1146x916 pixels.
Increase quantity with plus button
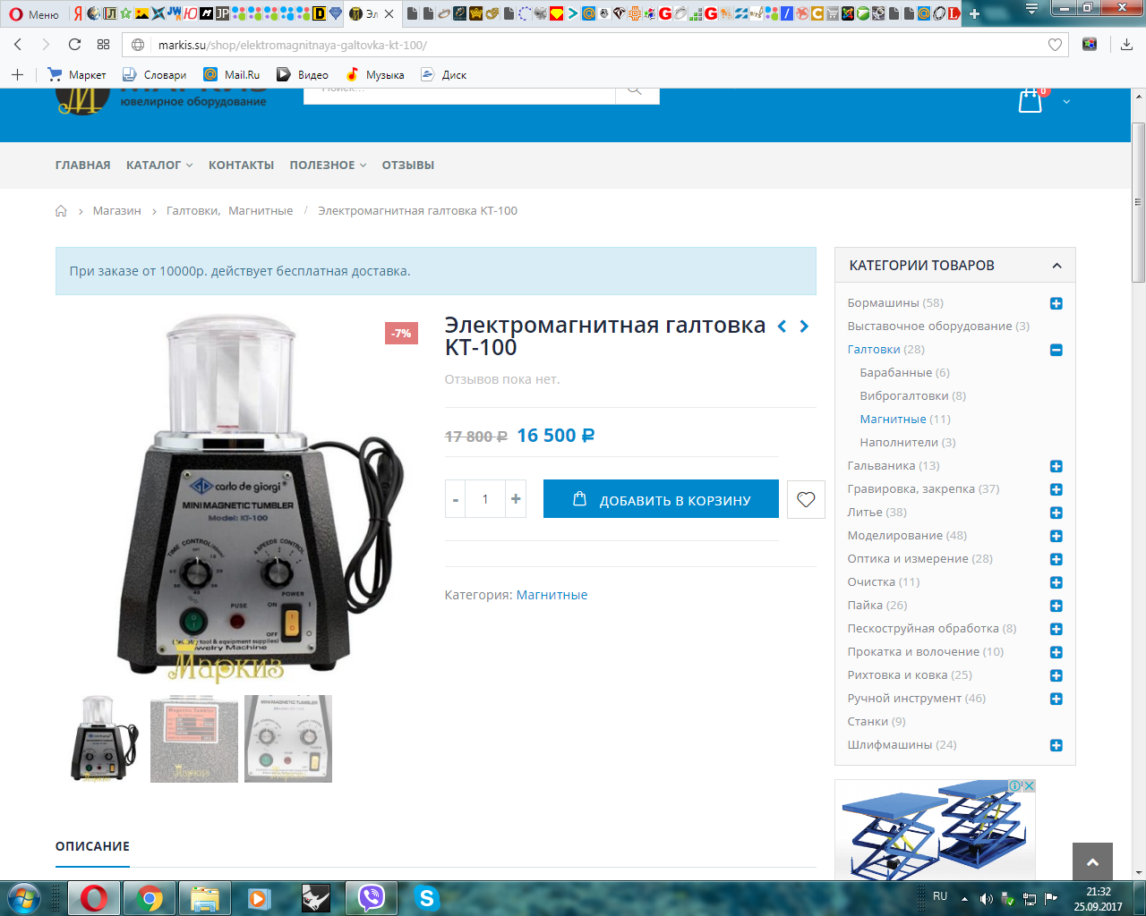coord(516,499)
